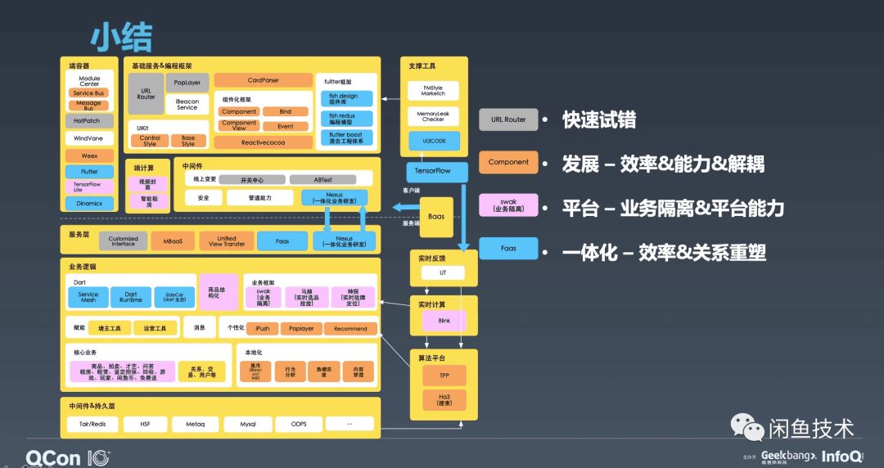
Task: Click the 安全 box
Action: (204, 198)
